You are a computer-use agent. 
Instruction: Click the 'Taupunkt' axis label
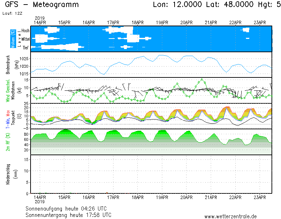point(13,118)
